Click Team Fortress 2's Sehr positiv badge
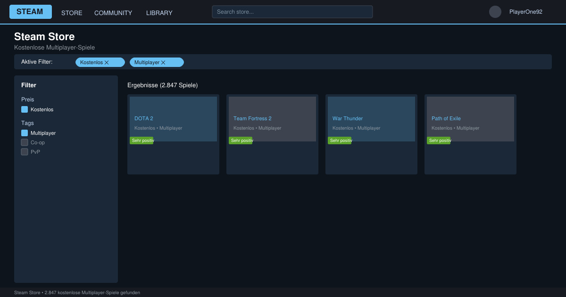 241,140
